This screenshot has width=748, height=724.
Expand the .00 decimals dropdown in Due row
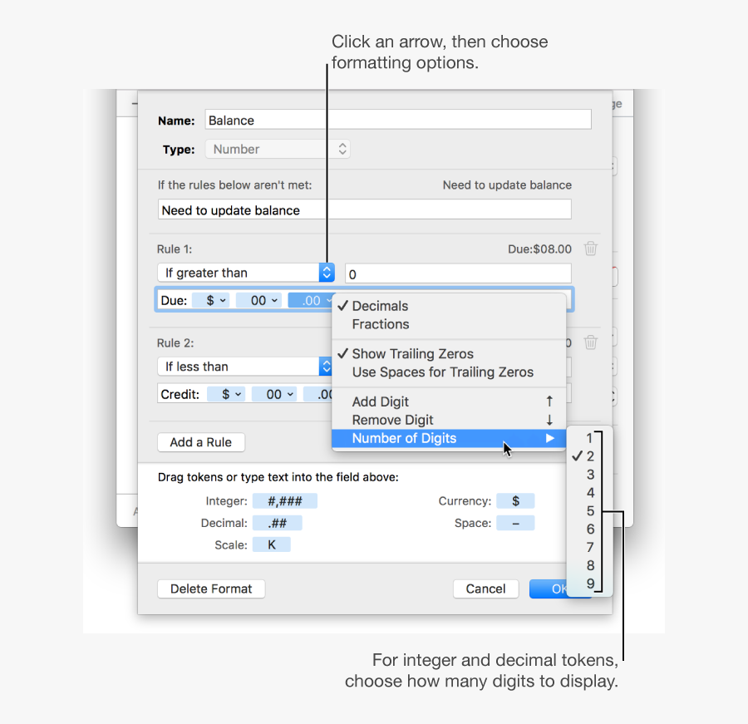[311, 300]
